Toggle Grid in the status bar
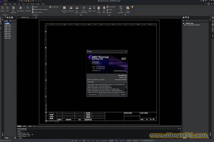The height and width of the screenshot is (142, 214). pyautogui.click(x=76, y=141)
